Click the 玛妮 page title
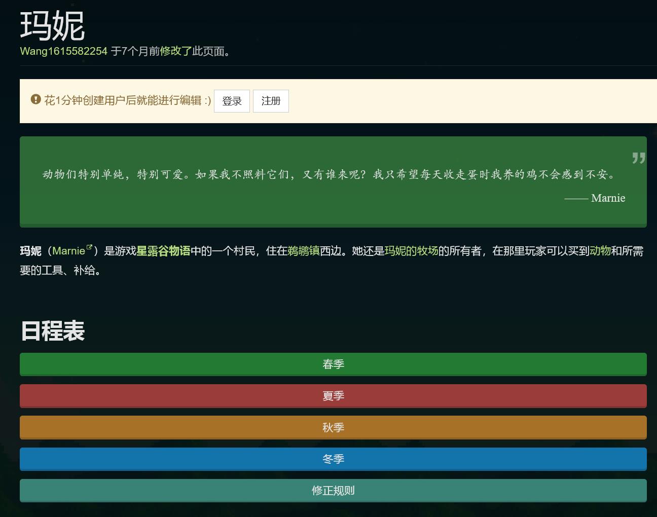657x517 pixels. 53,26
